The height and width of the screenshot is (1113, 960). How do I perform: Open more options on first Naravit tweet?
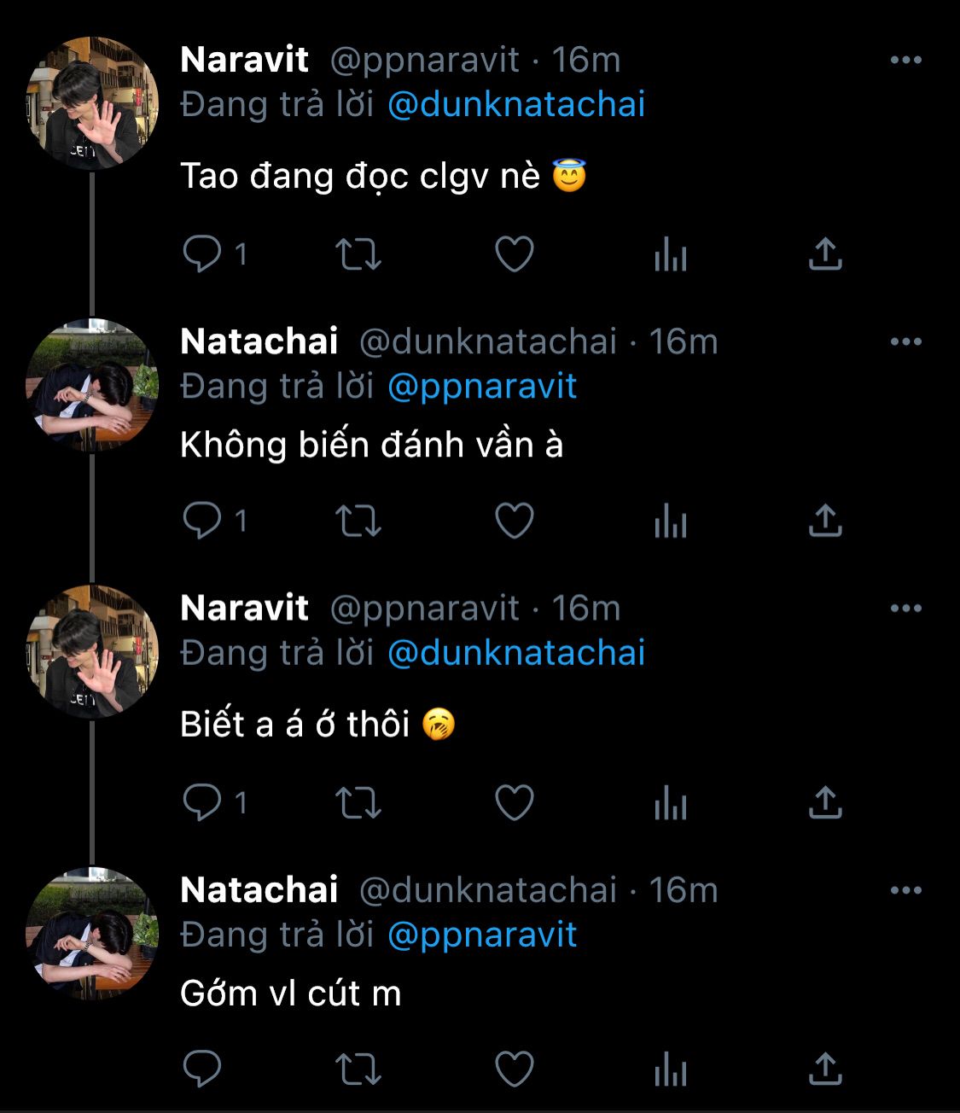pyautogui.click(x=905, y=60)
